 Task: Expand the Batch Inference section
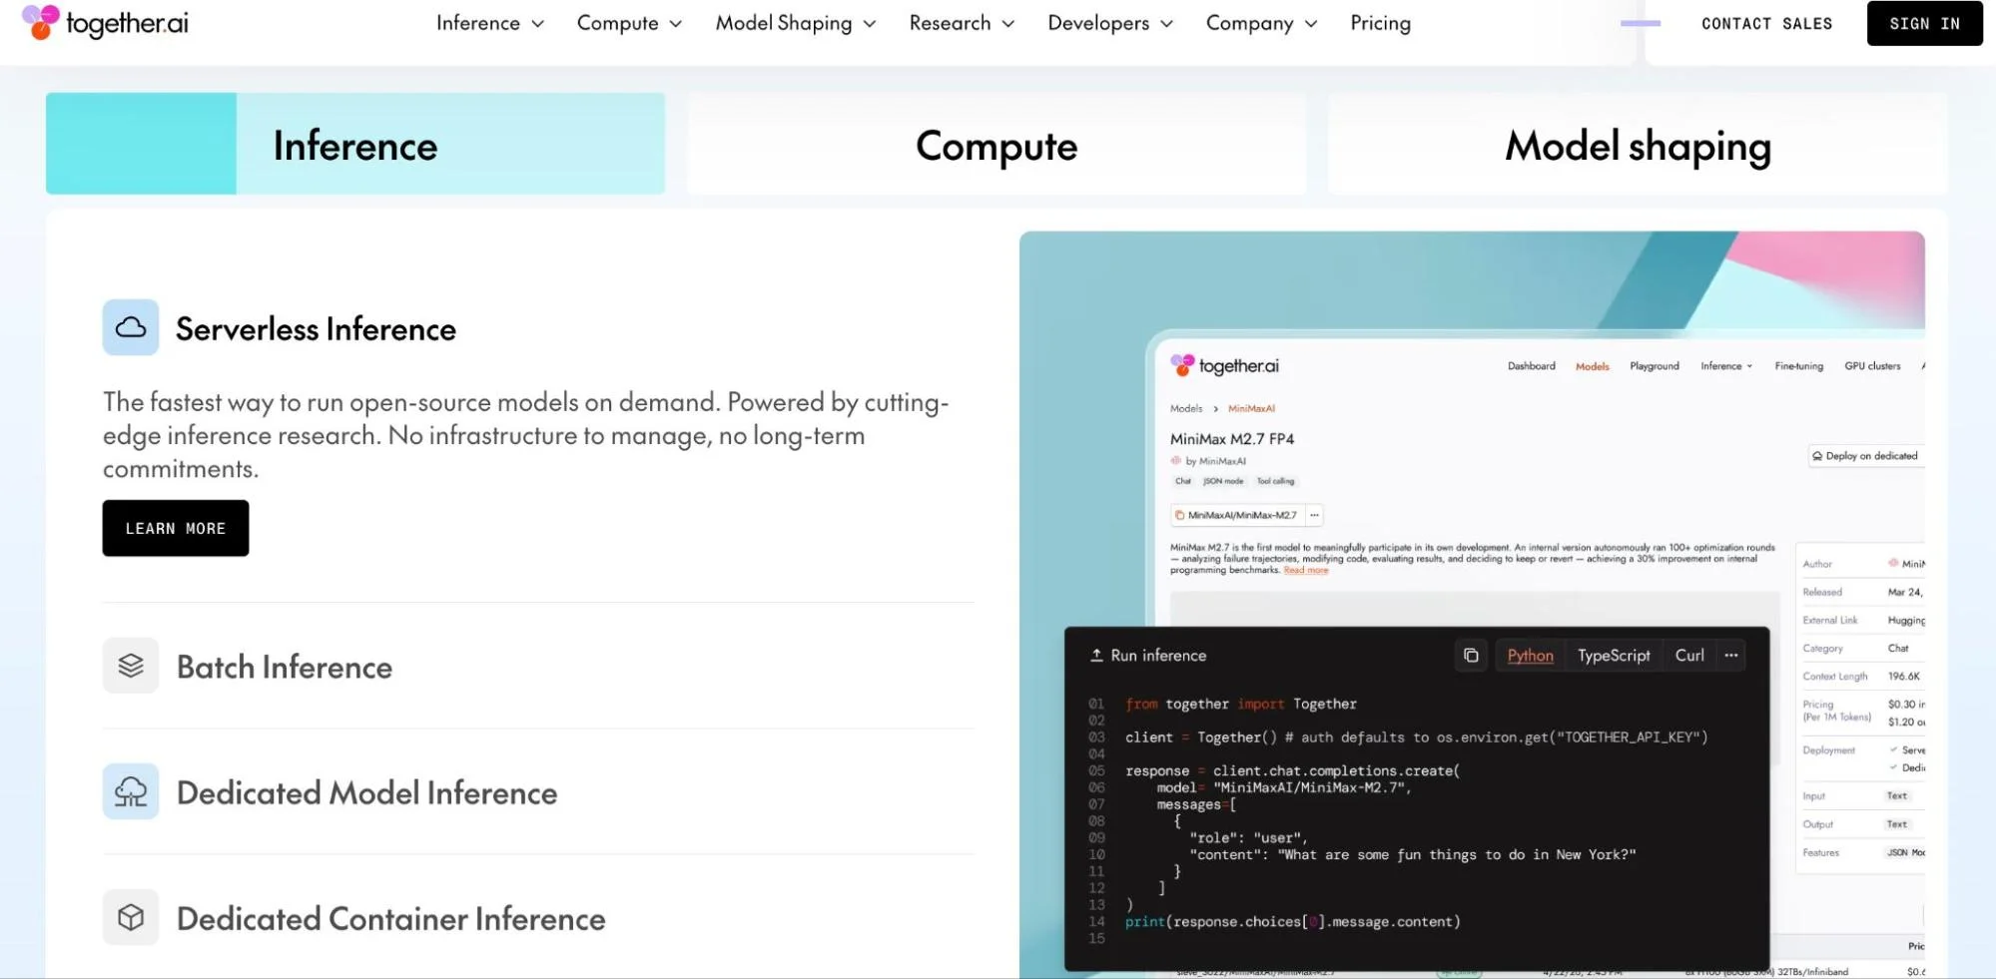tap(538, 666)
